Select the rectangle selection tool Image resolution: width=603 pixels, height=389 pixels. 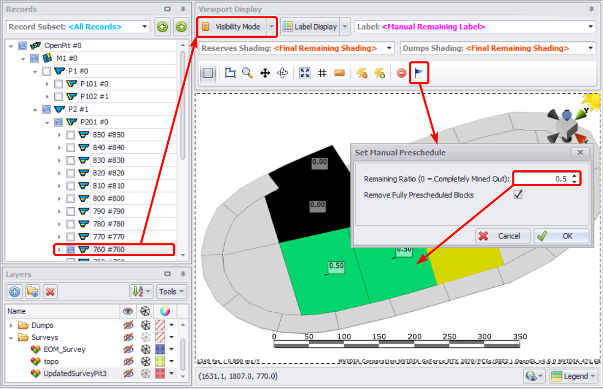208,73
